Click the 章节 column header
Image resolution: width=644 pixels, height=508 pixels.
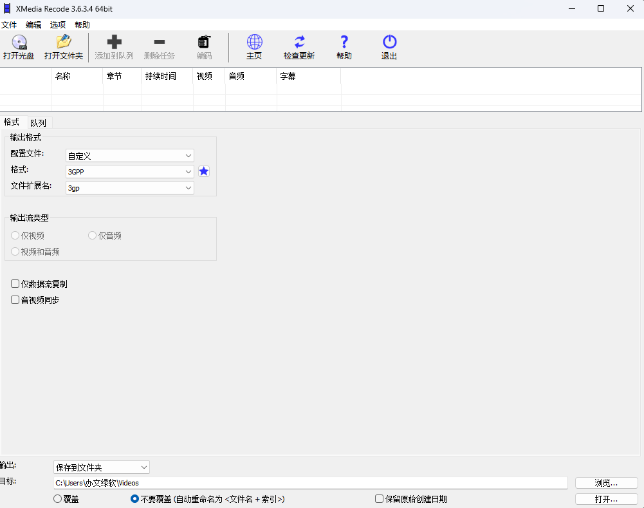[122, 76]
